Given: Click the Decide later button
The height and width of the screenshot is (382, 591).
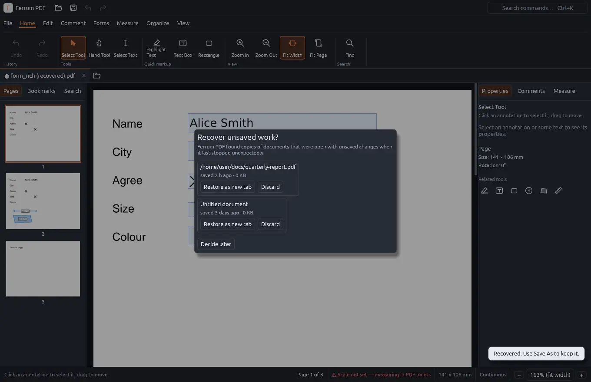Looking at the screenshot, I should (x=216, y=244).
